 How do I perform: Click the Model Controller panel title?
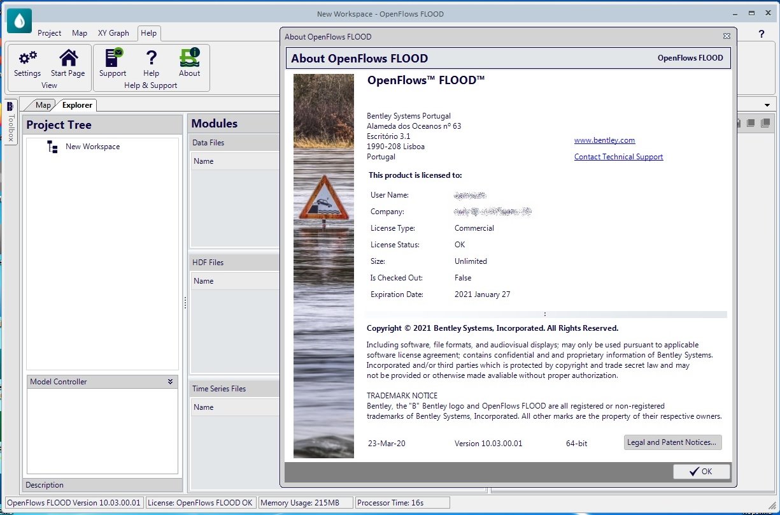(x=59, y=382)
